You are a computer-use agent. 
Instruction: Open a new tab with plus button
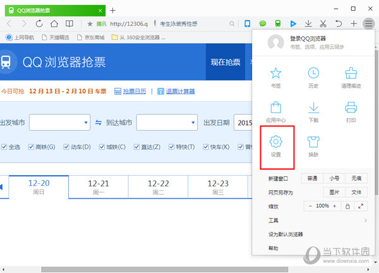(x=112, y=10)
